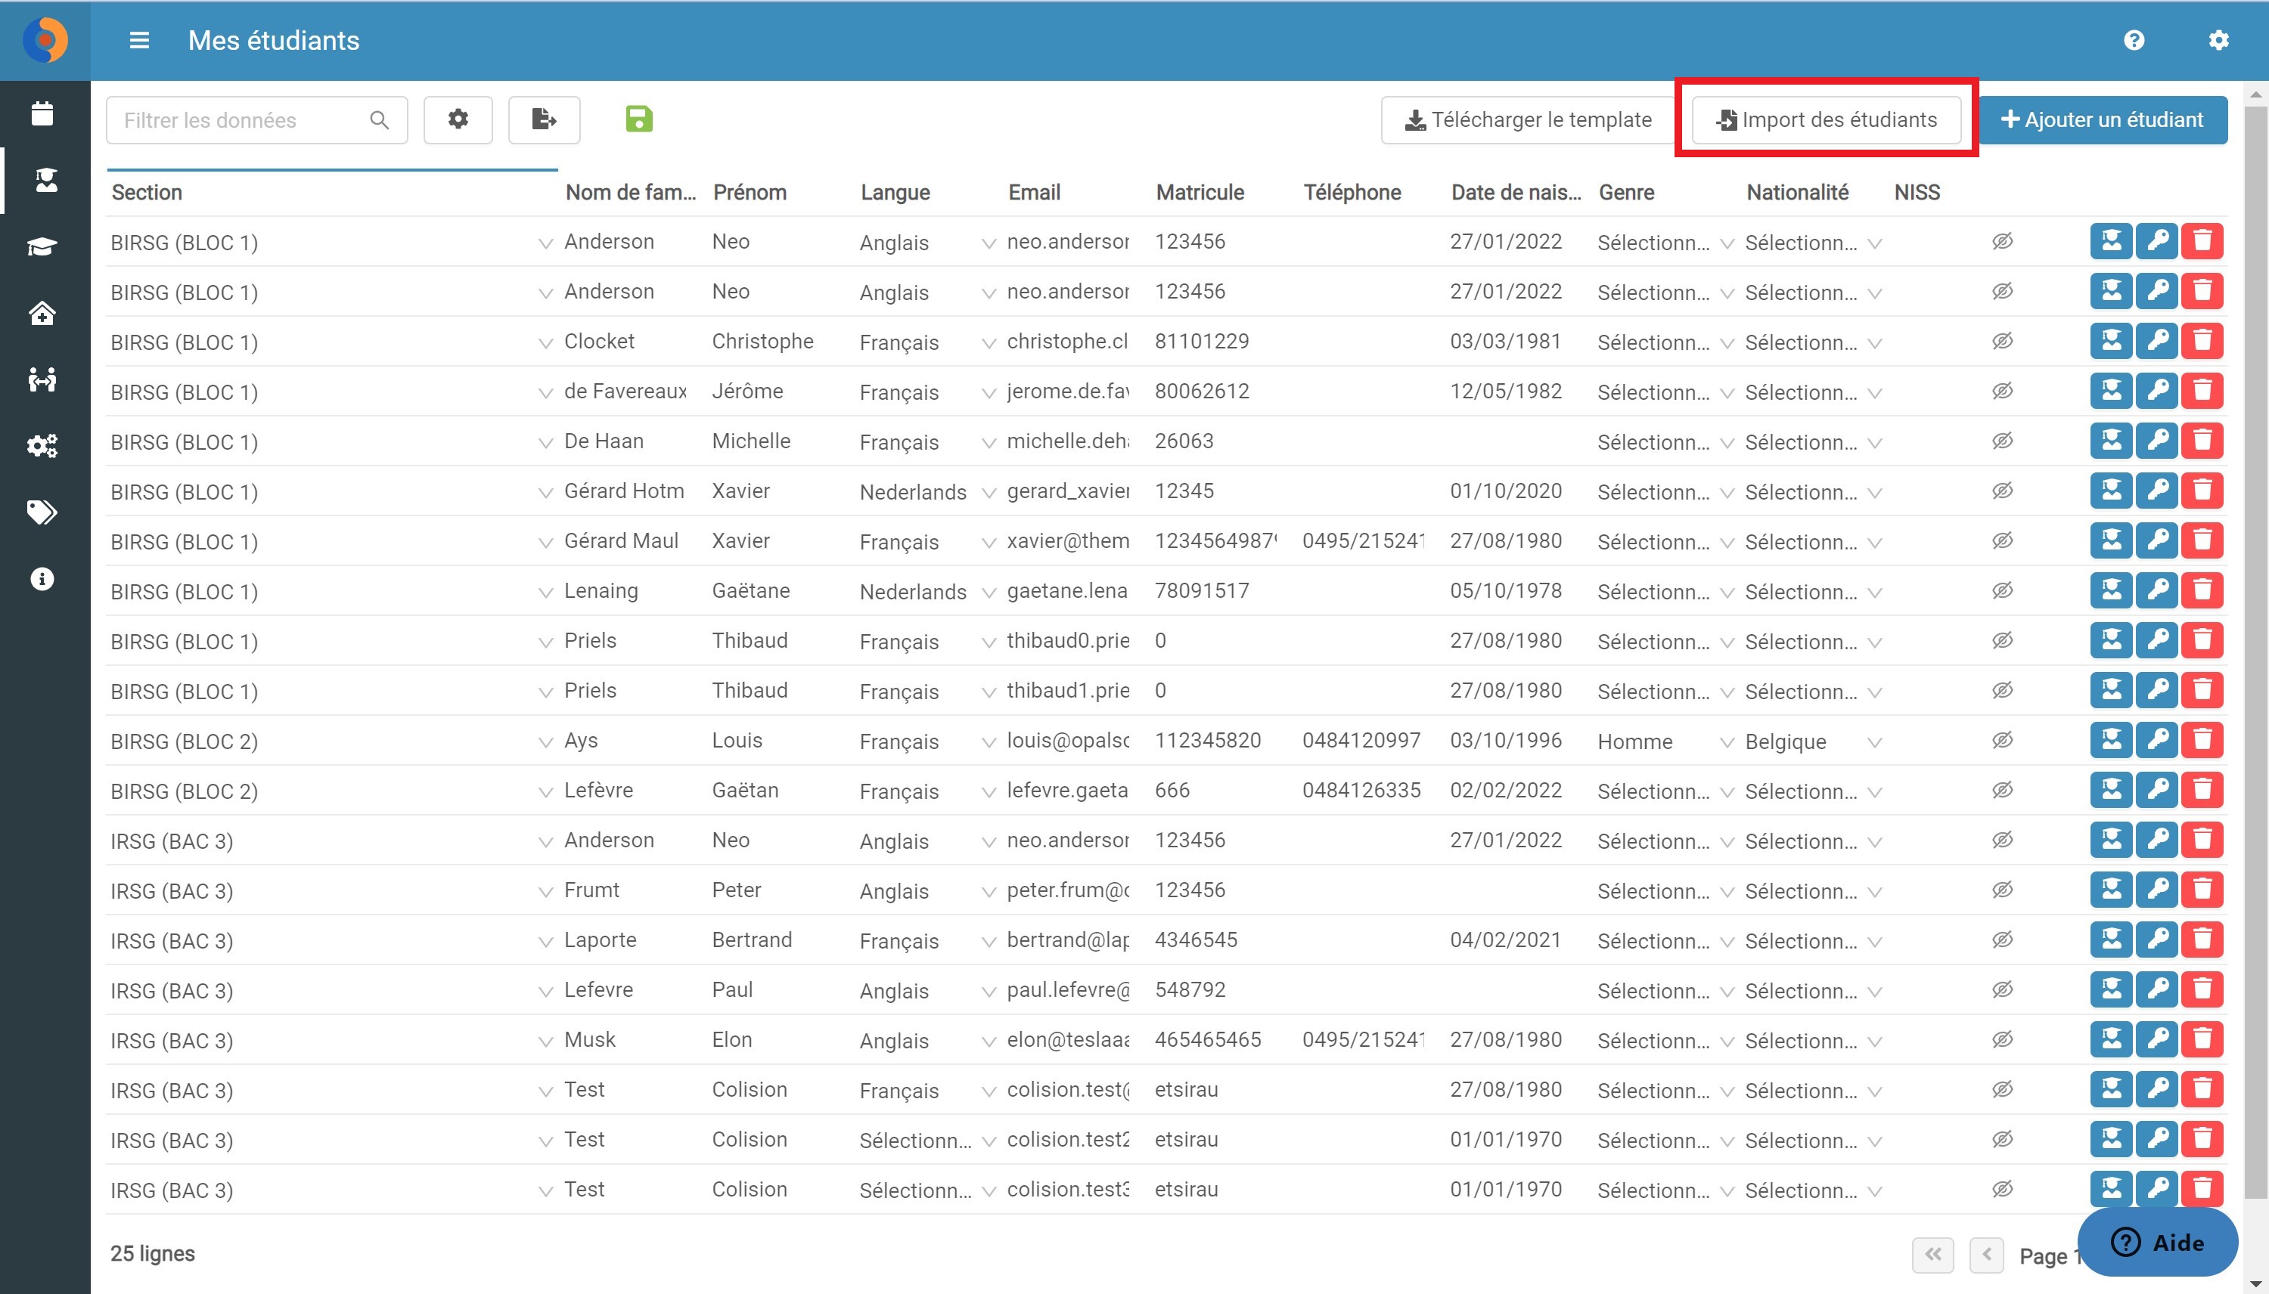This screenshot has height=1294, width=2269.
Task: Toggle visibility eye for Gérard Hotm Xavier
Action: [x=2002, y=491]
